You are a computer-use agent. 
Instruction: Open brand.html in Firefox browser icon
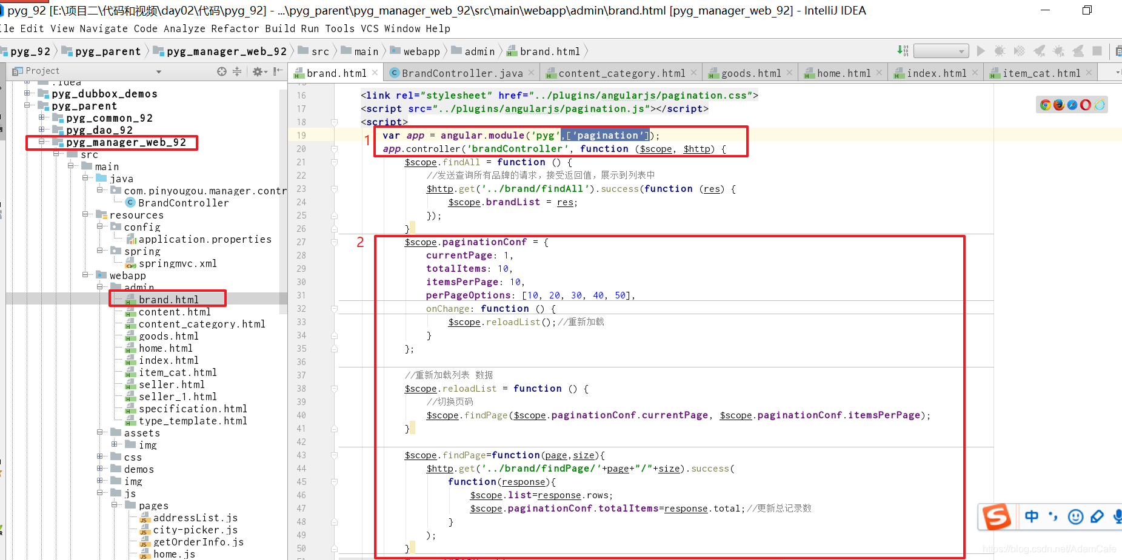pos(1059,105)
